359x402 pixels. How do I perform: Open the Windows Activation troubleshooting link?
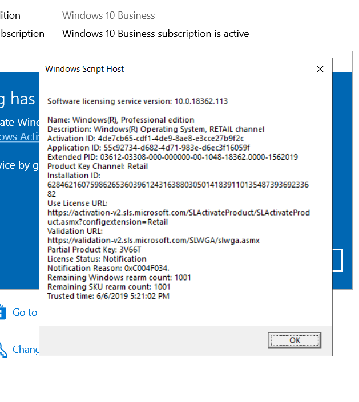[x=19, y=137]
